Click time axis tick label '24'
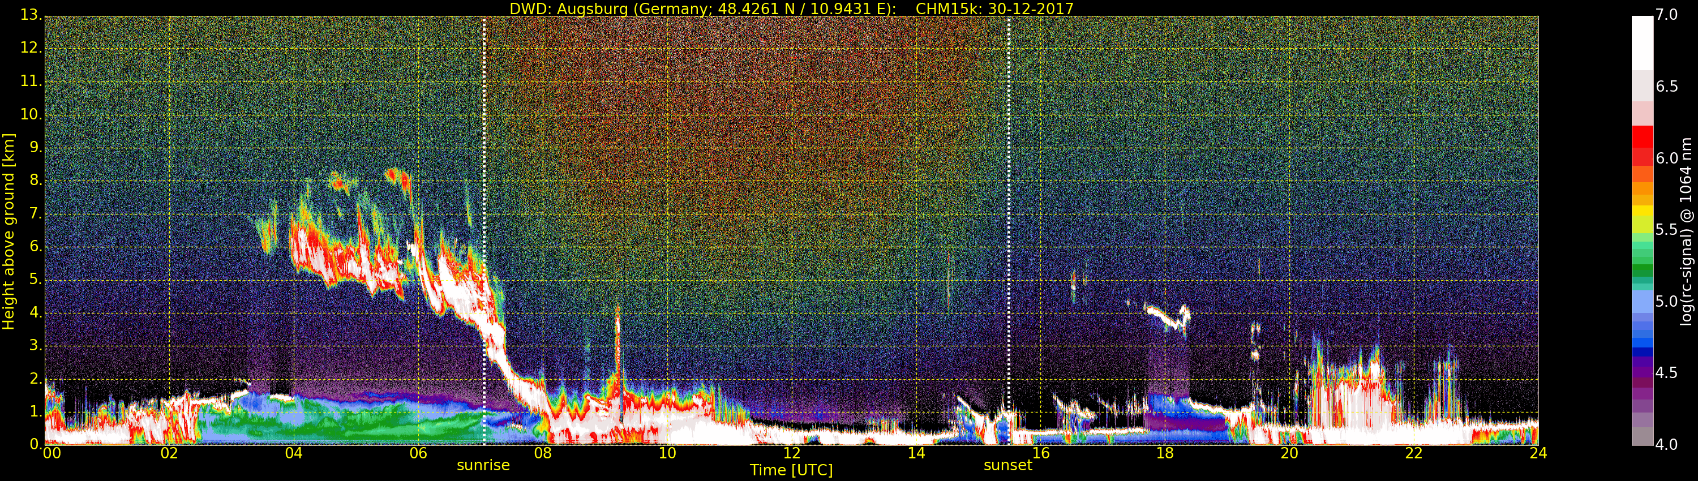 pos(1538,453)
